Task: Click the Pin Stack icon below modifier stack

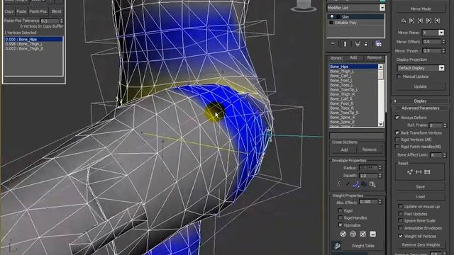Action: click(333, 44)
